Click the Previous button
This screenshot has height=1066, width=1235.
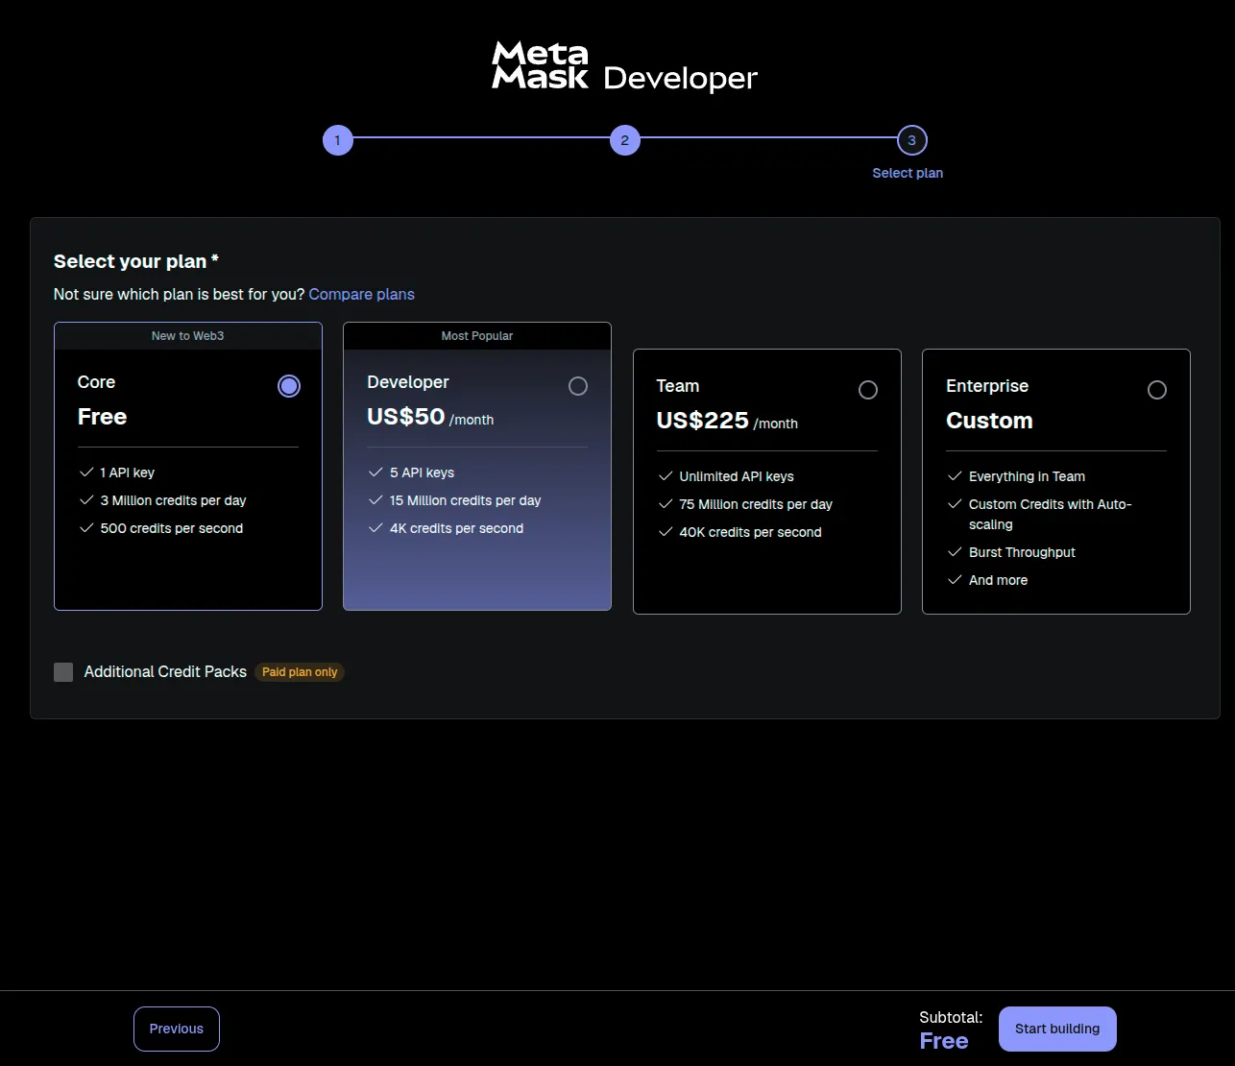click(x=177, y=1029)
